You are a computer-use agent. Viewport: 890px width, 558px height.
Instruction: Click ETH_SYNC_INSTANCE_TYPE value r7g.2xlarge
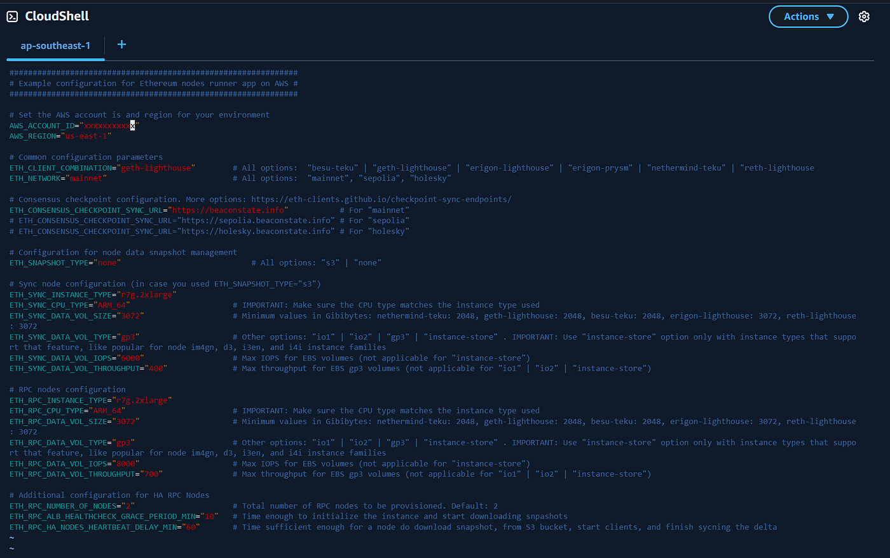click(146, 295)
